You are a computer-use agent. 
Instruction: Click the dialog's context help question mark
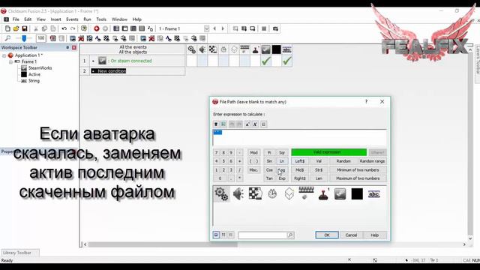pos(366,102)
